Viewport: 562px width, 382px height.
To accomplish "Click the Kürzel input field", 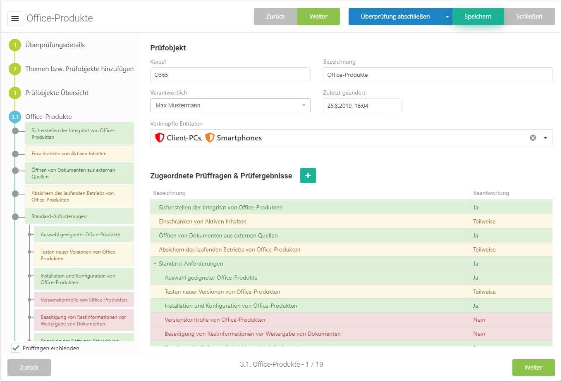I will pyautogui.click(x=230, y=75).
